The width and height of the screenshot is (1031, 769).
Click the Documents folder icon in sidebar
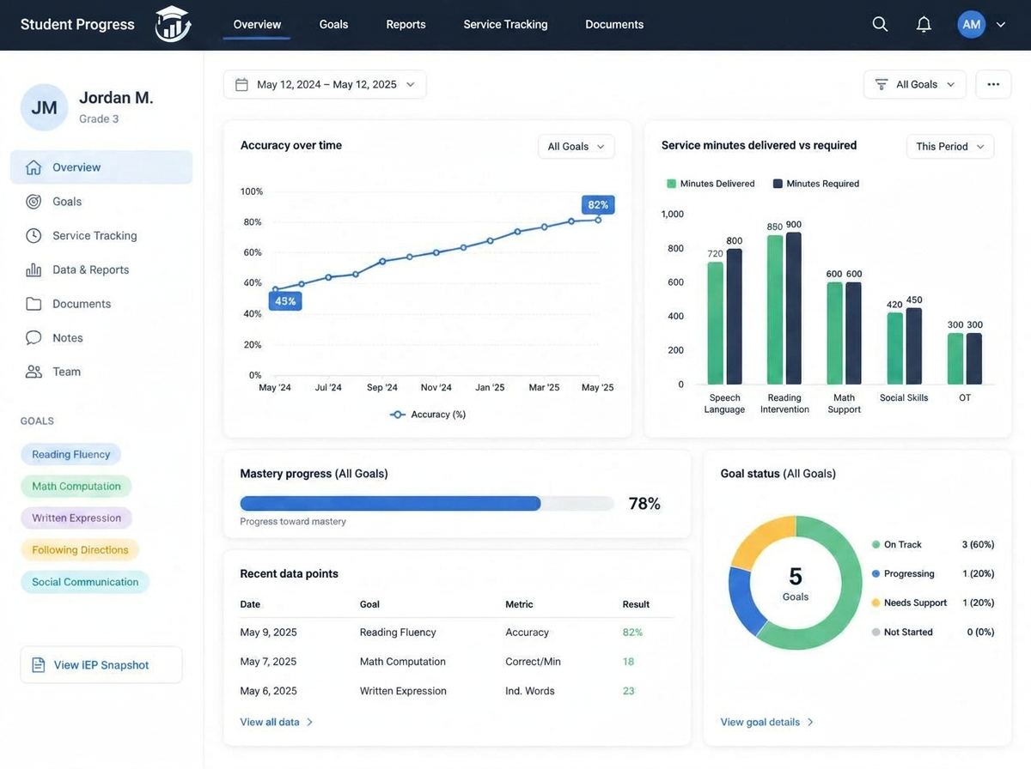pos(34,304)
